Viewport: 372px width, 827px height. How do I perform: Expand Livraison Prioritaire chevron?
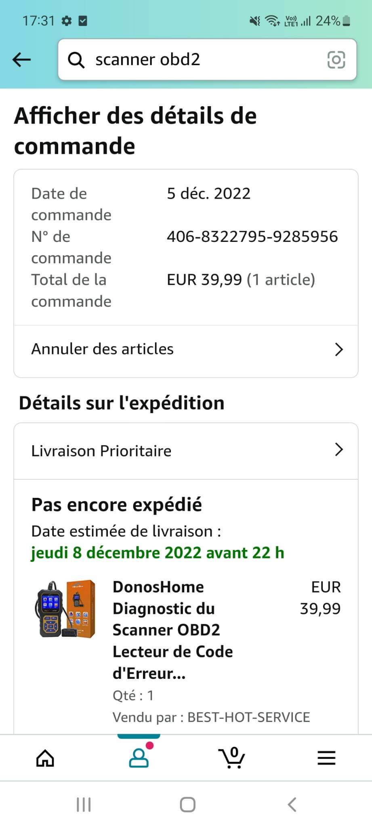[339, 449]
